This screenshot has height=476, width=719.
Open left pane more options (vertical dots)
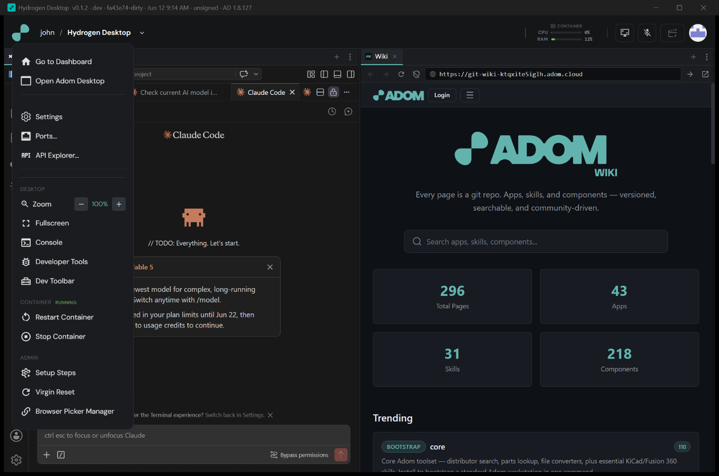coord(350,57)
